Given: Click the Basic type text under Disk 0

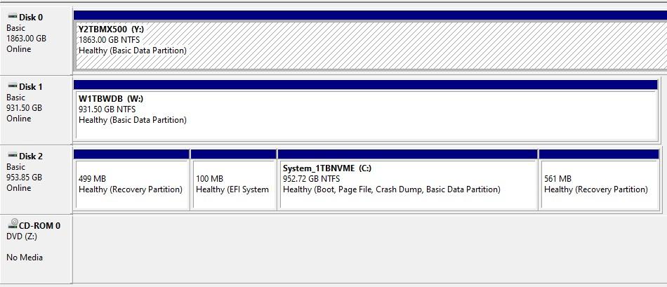Looking at the screenshot, I should (15, 28).
